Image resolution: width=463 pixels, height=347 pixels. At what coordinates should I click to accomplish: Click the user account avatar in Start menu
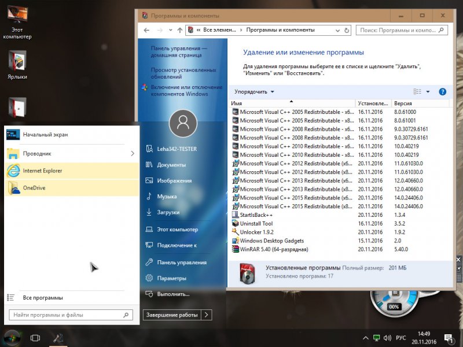[183, 123]
